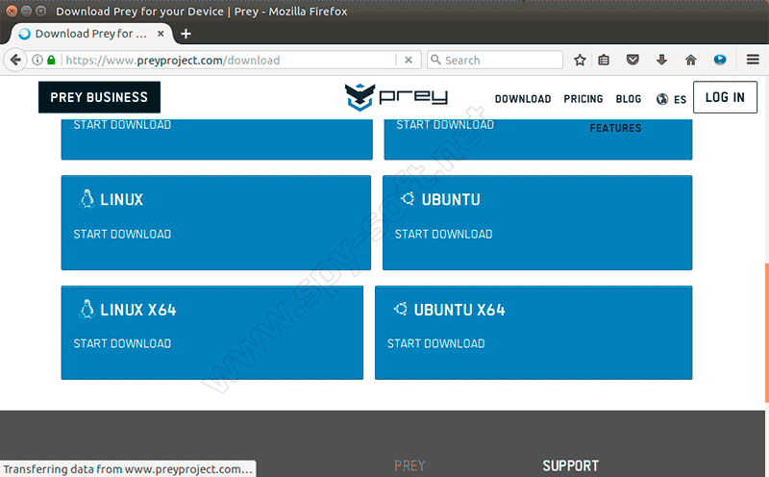The image size is (769, 477).
Task: Click the Transferring data status text
Action: (128, 468)
